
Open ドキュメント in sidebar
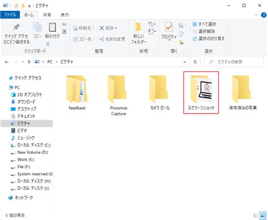tap(23, 116)
